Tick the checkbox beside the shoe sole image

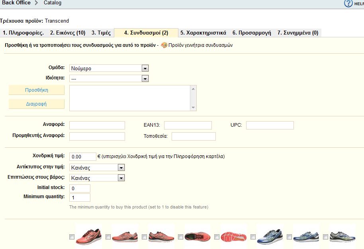[x=217, y=237]
